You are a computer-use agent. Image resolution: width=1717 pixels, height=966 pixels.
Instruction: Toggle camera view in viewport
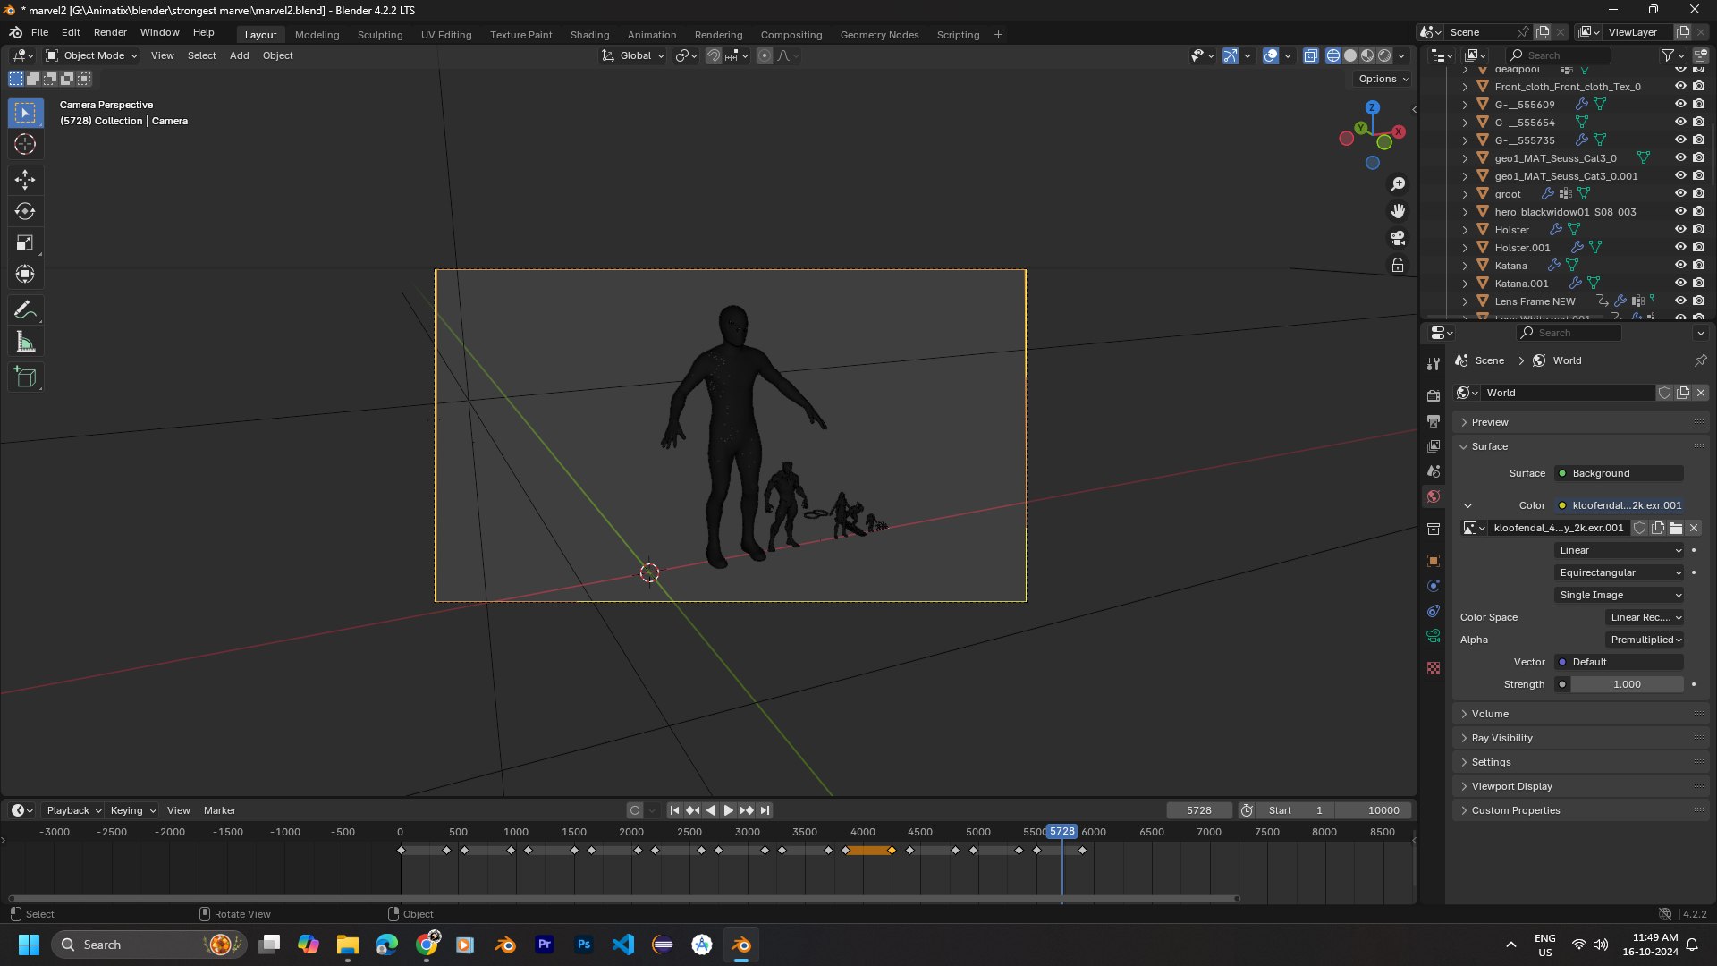[x=1398, y=238]
